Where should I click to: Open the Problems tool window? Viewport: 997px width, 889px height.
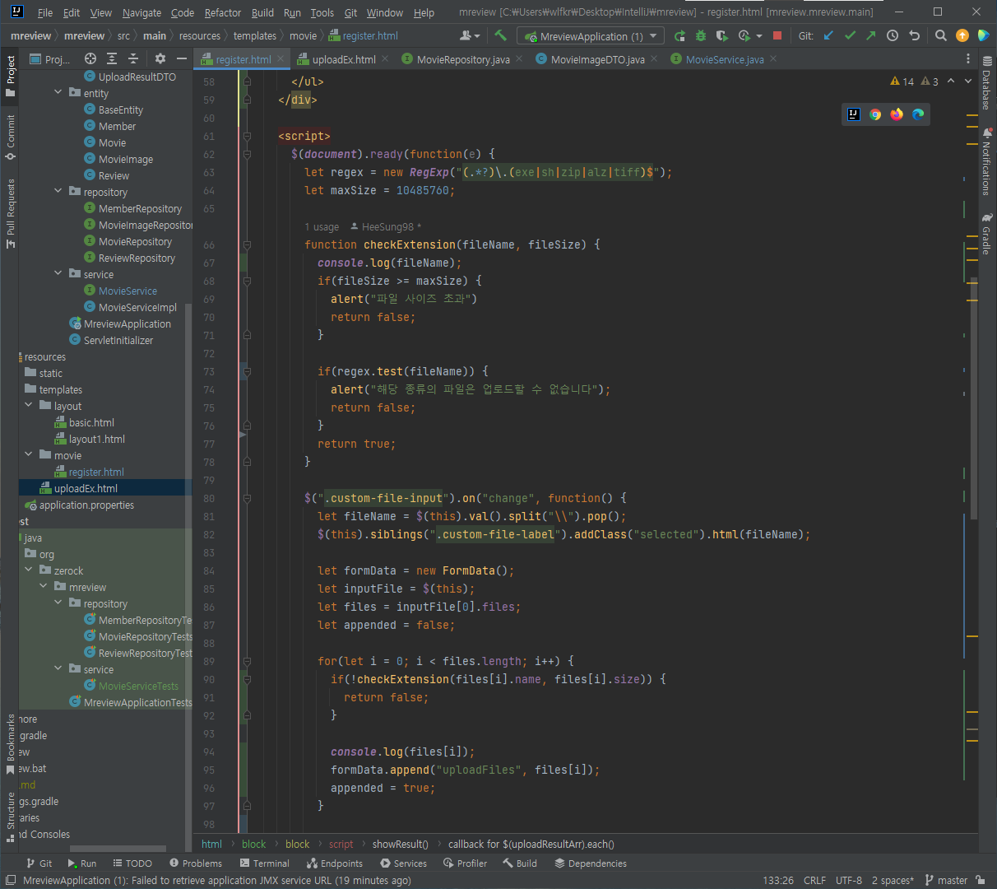tap(196, 863)
